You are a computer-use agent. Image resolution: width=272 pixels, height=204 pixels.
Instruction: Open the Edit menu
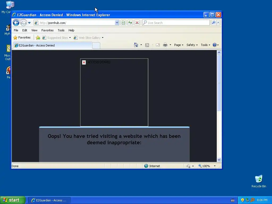[25, 30]
